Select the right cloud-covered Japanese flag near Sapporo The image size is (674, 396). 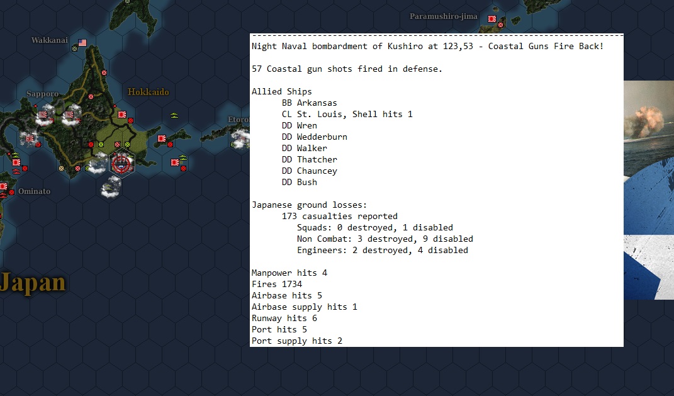click(69, 115)
